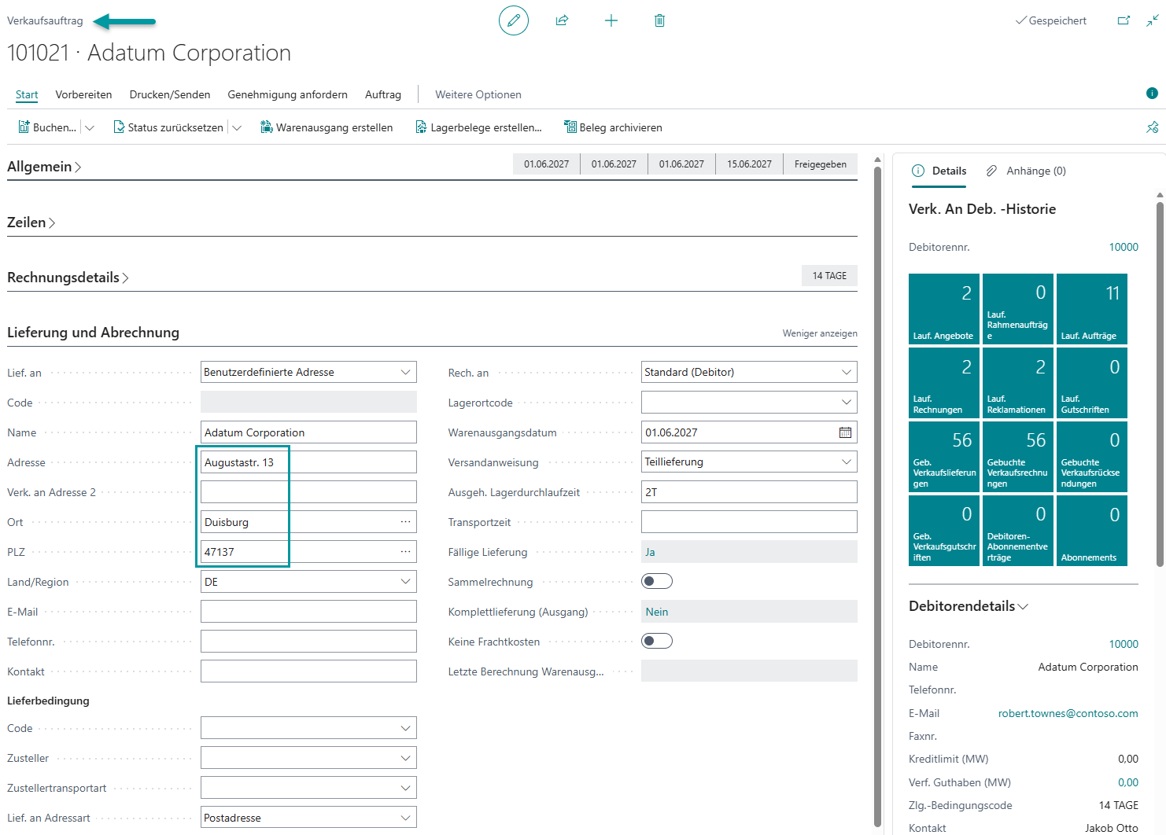
Task: Open calendar picker for Warenausgangsdatum
Action: coord(845,432)
